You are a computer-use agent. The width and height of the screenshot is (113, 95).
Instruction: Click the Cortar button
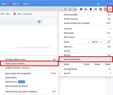(x=87, y=64)
